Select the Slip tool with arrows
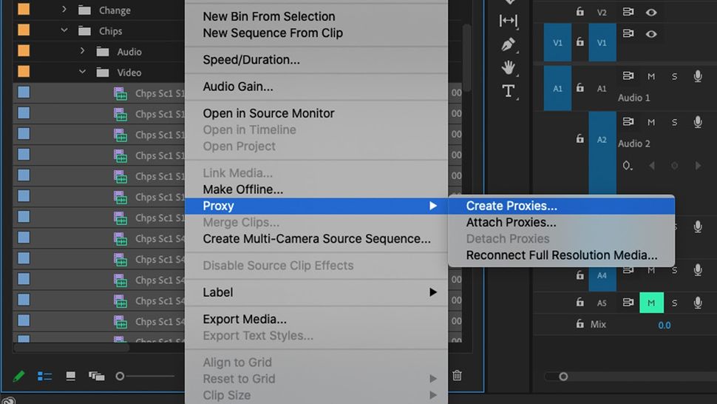 click(x=508, y=20)
